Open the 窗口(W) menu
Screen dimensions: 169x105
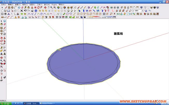point(47,5)
